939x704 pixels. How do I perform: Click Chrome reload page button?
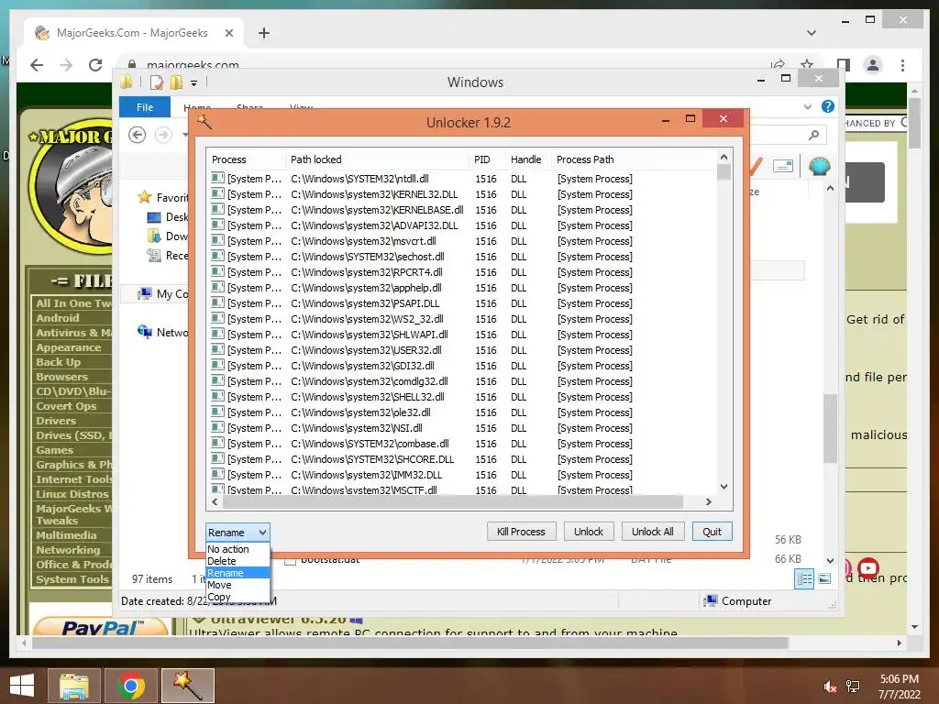[95, 65]
